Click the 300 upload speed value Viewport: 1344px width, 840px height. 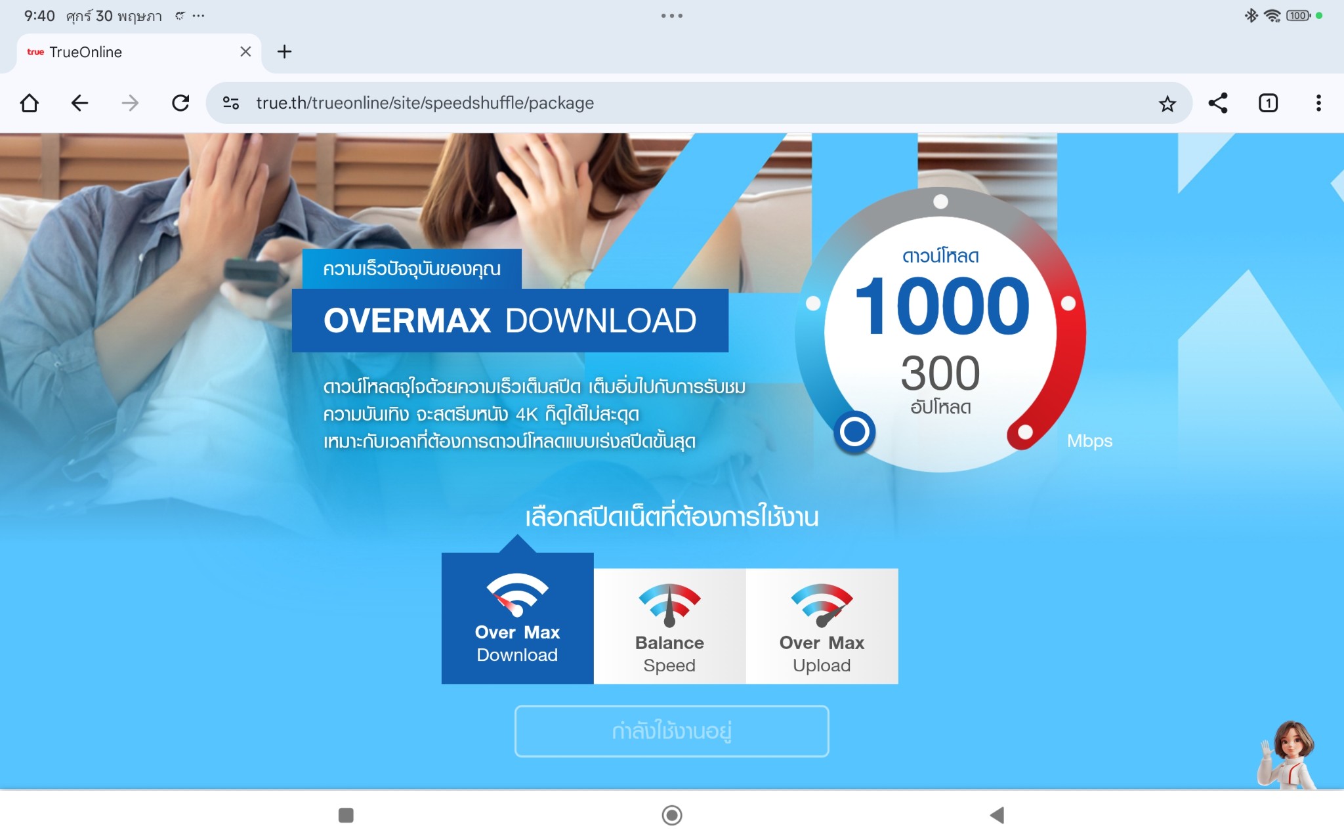tap(940, 373)
